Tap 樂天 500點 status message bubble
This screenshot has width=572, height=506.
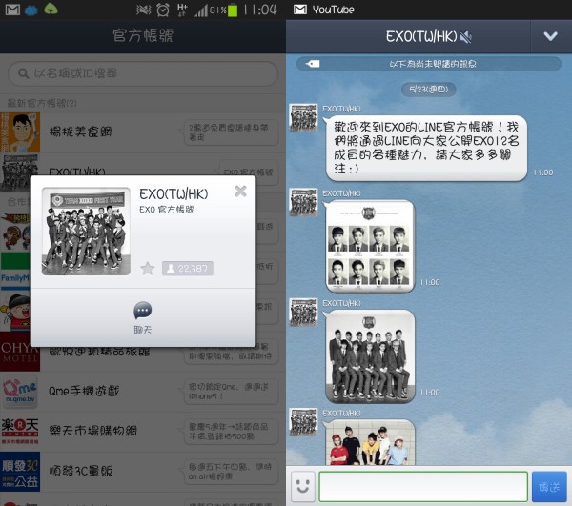pos(229,432)
